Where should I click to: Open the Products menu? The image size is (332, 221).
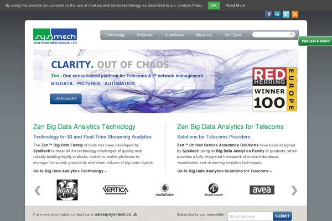coord(144,35)
